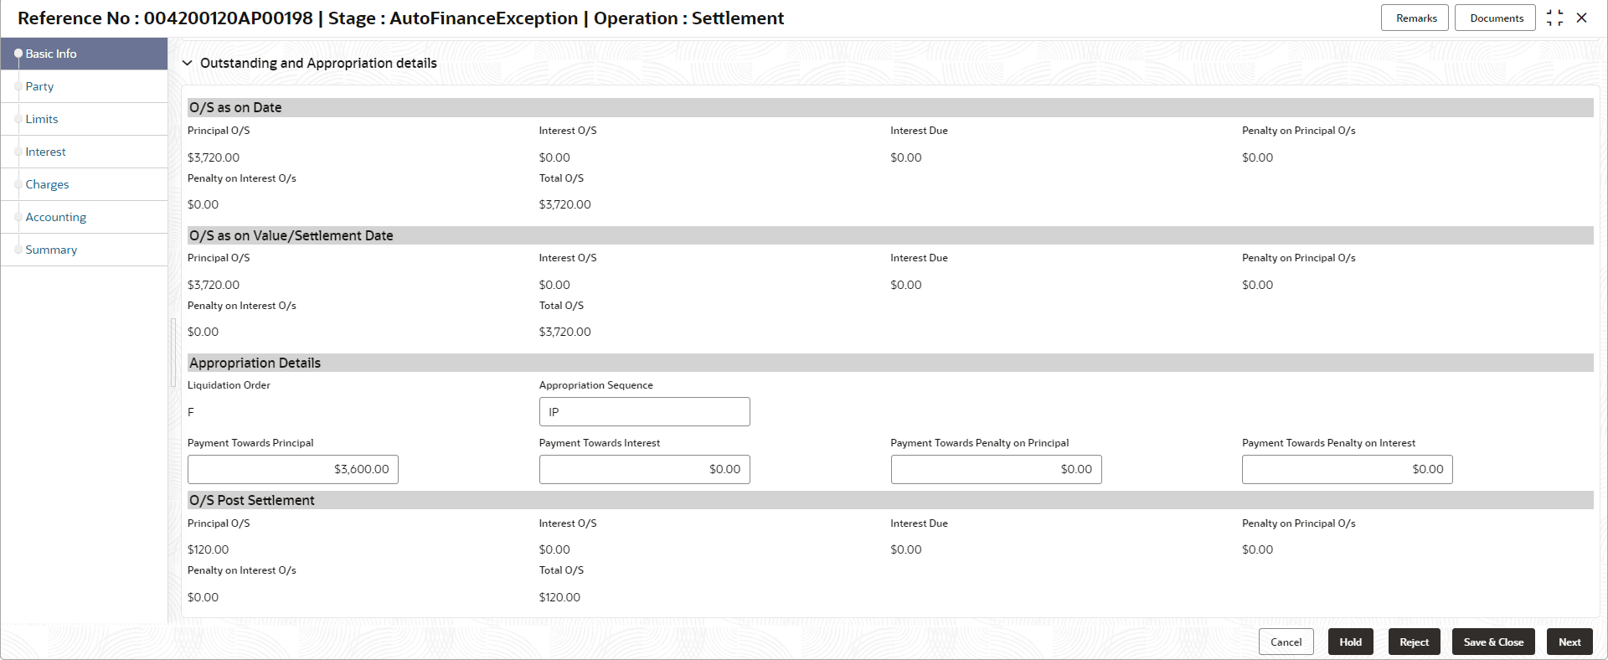Open the Remarks panel

coord(1415,18)
